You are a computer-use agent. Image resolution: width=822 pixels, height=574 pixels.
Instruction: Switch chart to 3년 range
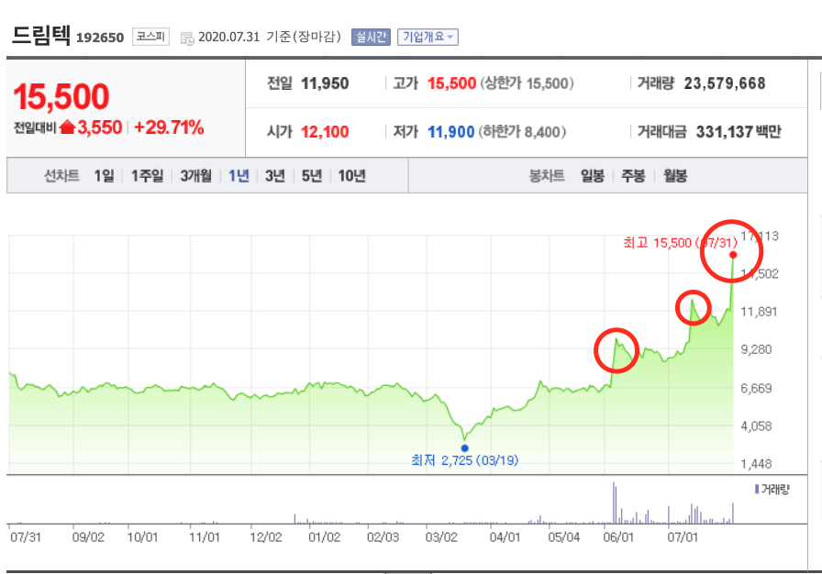click(274, 176)
